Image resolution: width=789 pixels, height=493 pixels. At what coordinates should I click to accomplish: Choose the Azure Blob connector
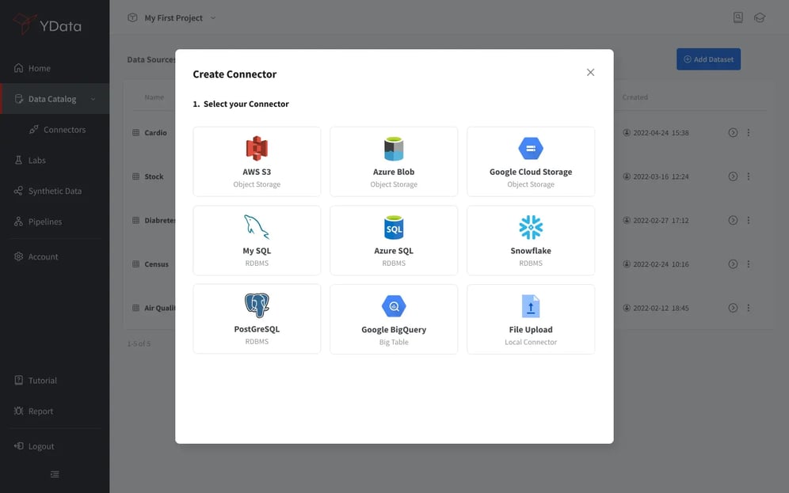pyautogui.click(x=394, y=161)
